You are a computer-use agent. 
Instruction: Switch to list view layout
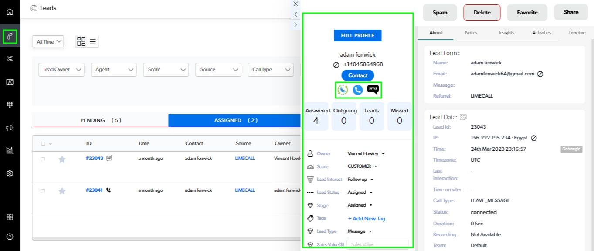click(x=93, y=42)
